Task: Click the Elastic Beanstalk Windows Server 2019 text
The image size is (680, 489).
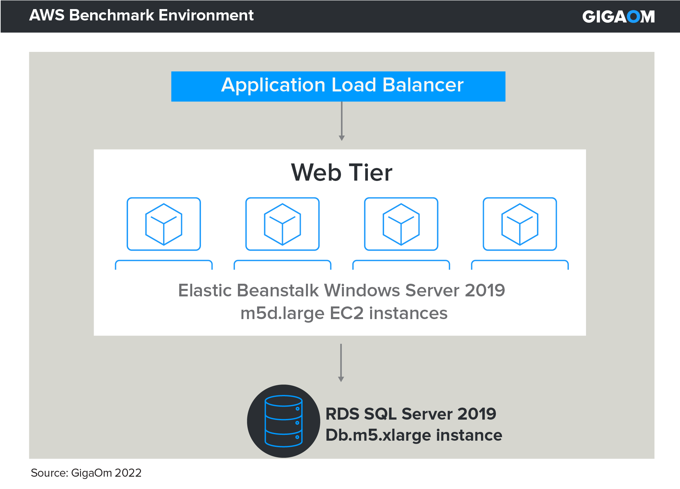Action: click(341, 290)
